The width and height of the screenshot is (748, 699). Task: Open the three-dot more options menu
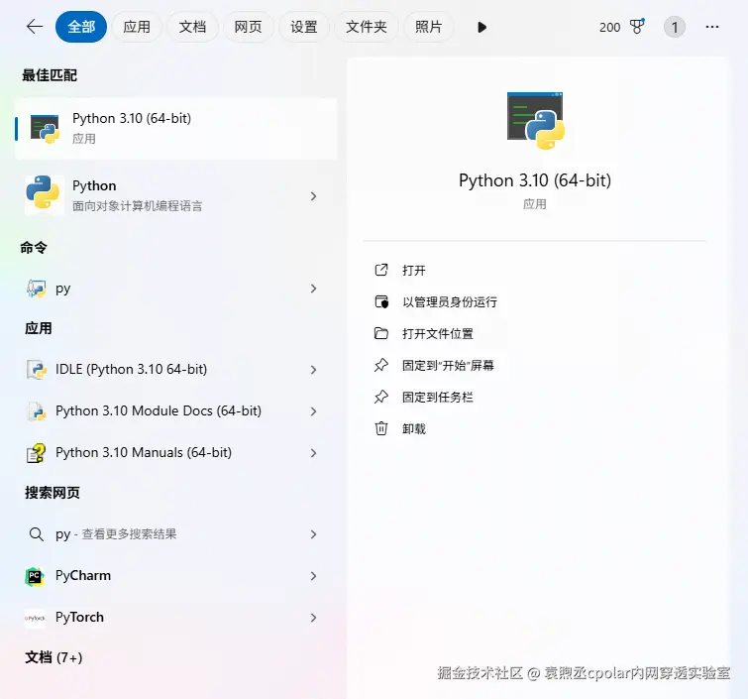[712, 27]
